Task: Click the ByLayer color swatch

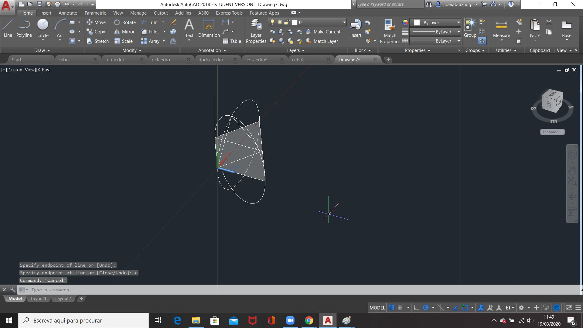Action: click(417, 22)
